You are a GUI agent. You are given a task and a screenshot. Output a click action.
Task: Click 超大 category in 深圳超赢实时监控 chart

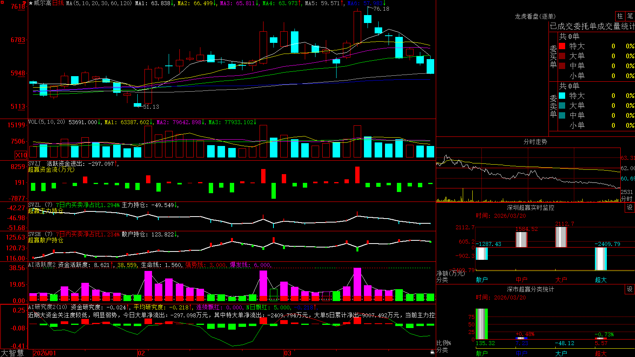601,280
